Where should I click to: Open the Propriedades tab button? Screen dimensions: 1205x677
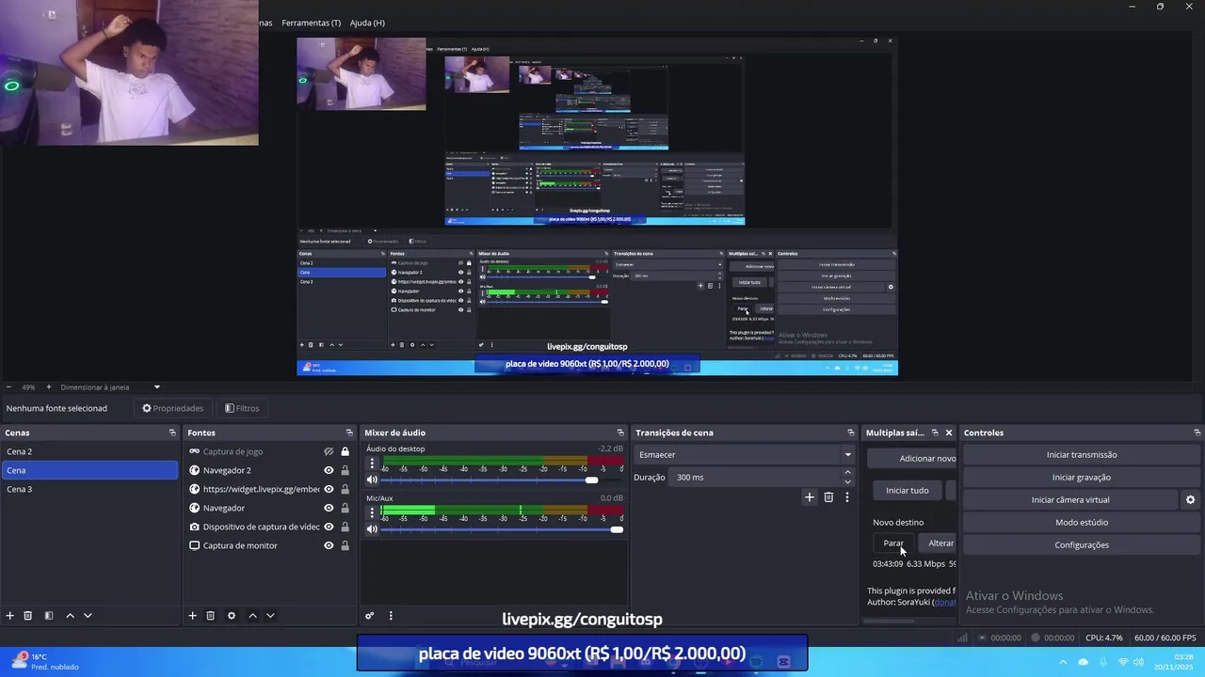coord(172,408)
